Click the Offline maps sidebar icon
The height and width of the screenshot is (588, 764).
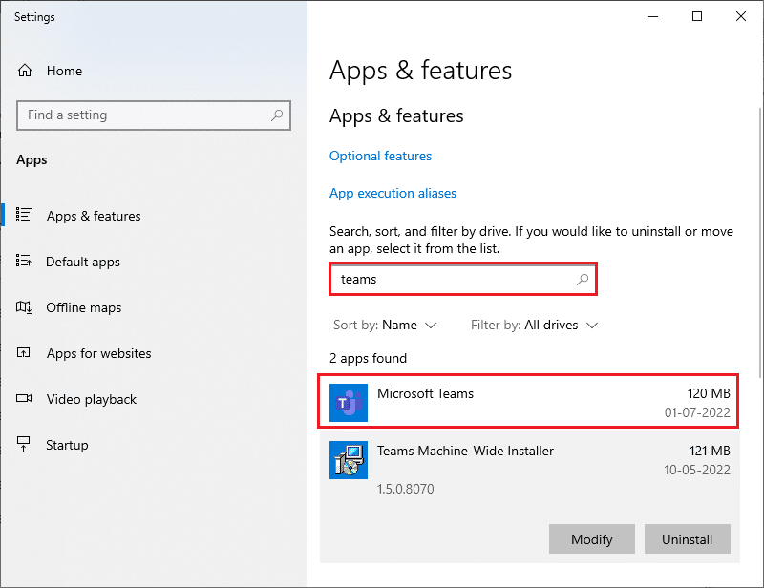point(23,307)
